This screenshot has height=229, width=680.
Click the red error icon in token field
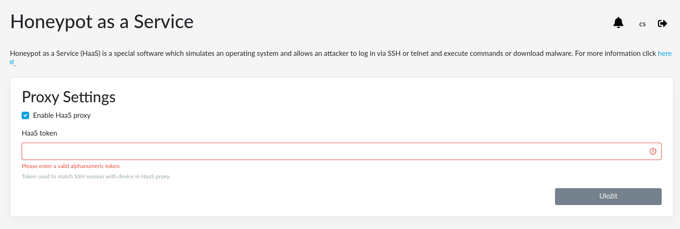[x=653, y=151]
